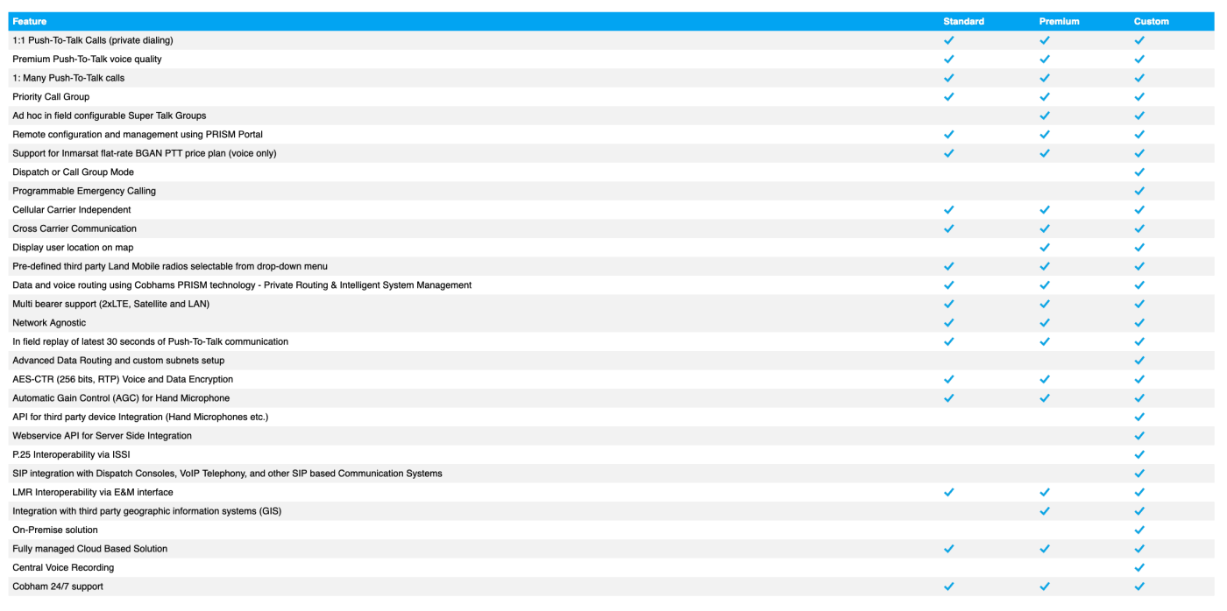The width and height of the screenshot is (1227, 611).
Task: Select '1: Many Push-To-Talk calls' text
Action: [x=68, y=78]
